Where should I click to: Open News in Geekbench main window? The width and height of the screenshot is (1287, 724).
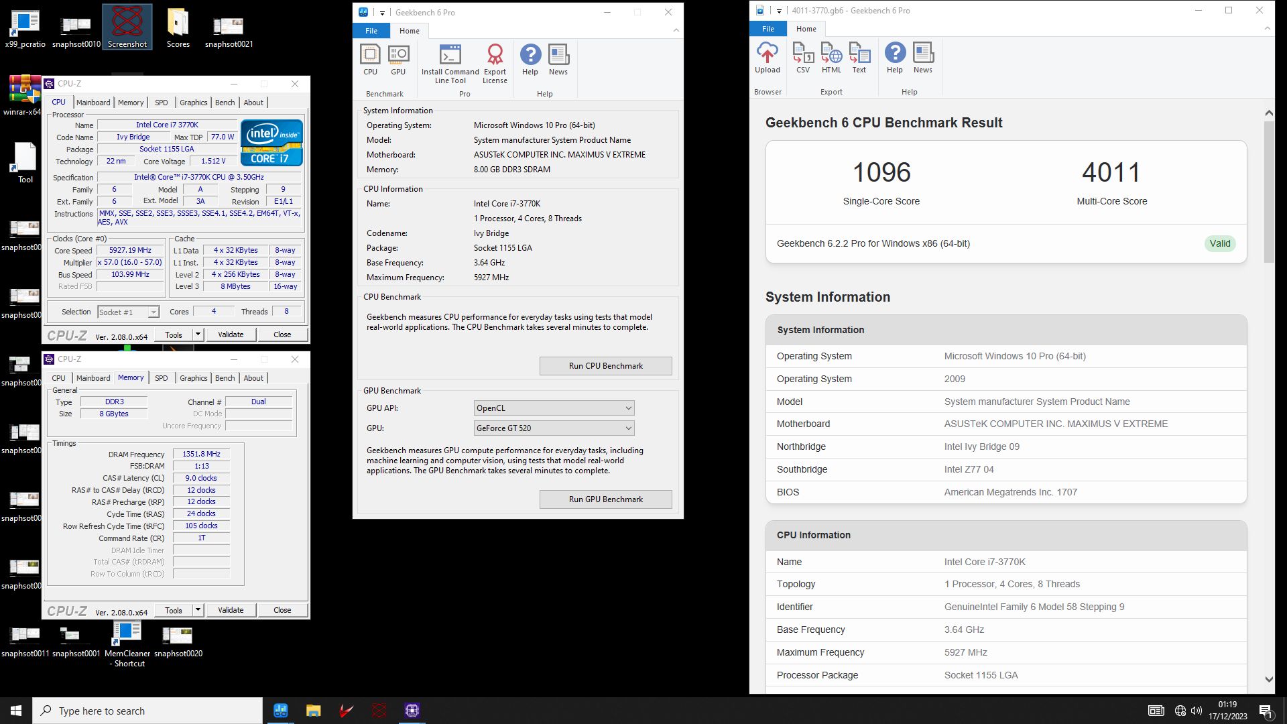point(558,60)
